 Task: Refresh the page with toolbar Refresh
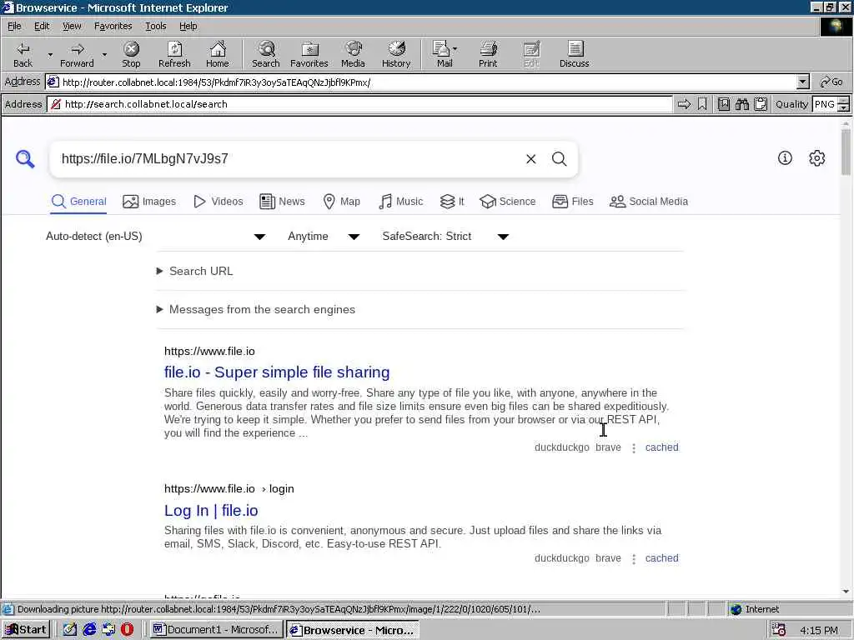coord(174,54)
